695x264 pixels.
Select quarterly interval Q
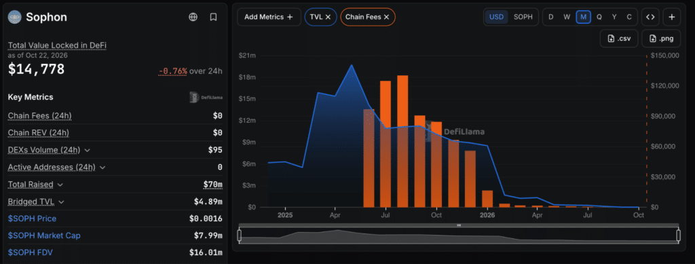[x=599, y=17]
